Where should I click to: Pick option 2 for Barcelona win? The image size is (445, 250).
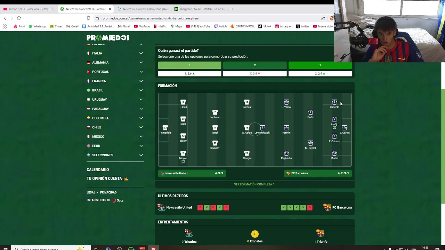320,65
